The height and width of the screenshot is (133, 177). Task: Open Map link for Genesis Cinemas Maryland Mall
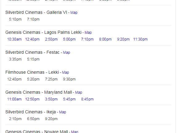[78, 92]
